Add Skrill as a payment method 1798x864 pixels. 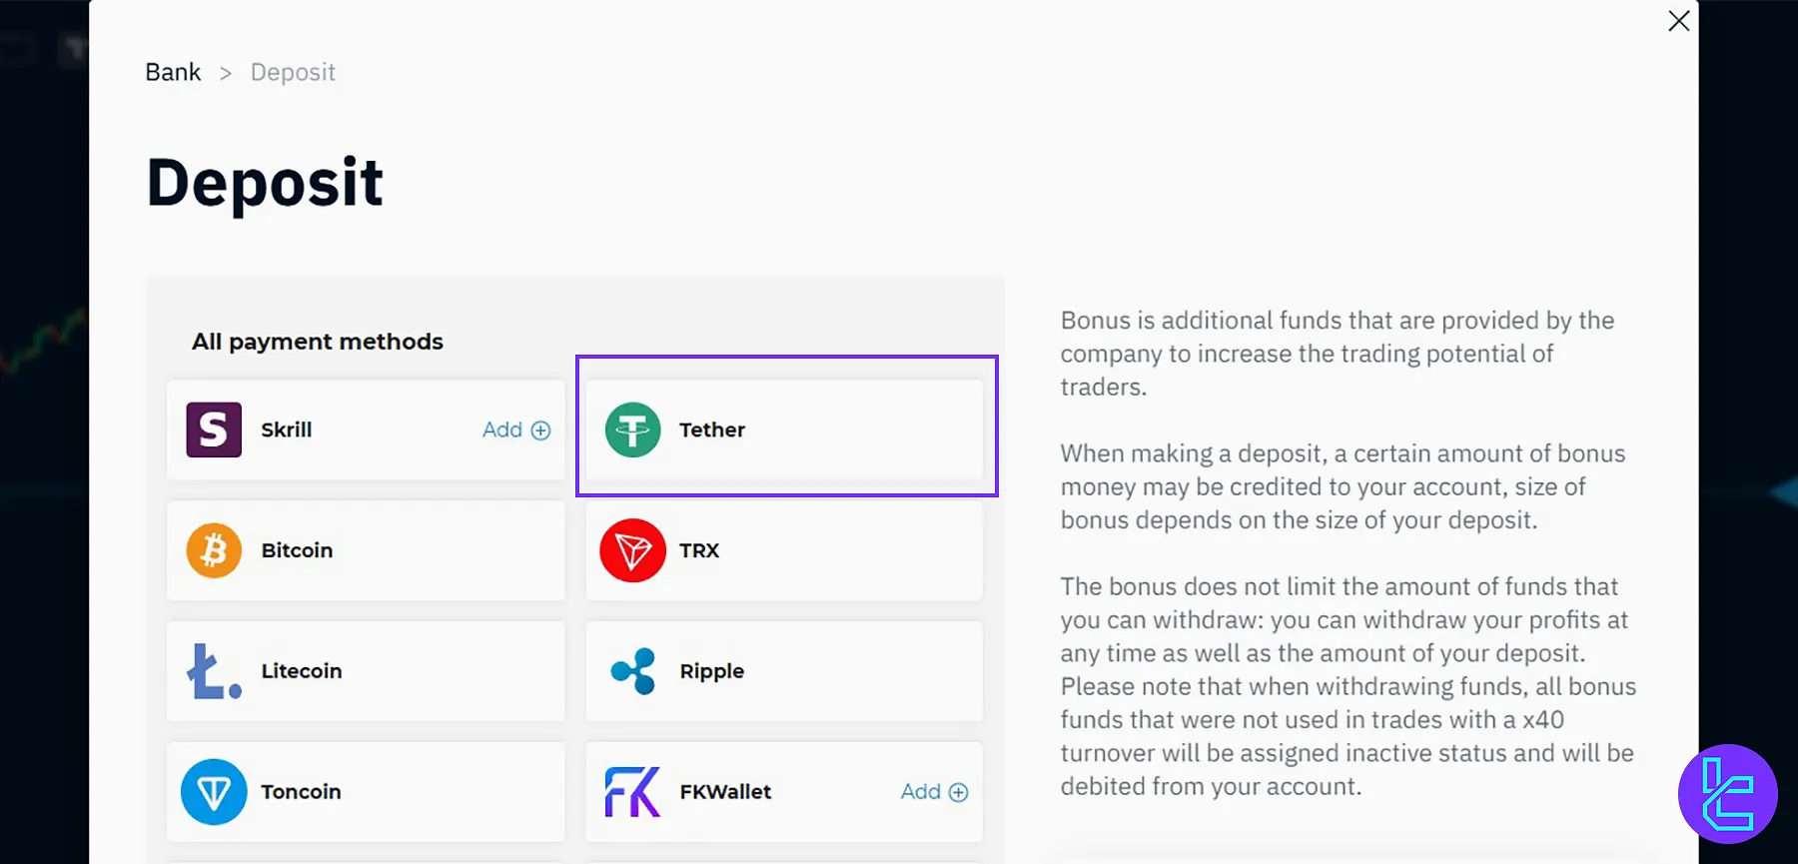pyautogui.click(x=515, y=430)
